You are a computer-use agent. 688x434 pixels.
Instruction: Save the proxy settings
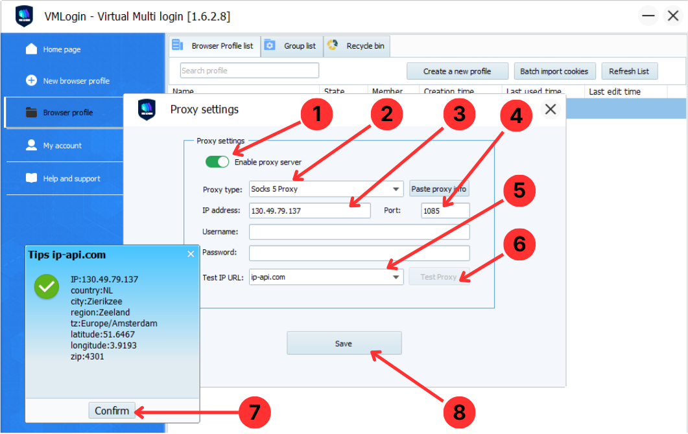pyautogui.click(x=344, y=343)
